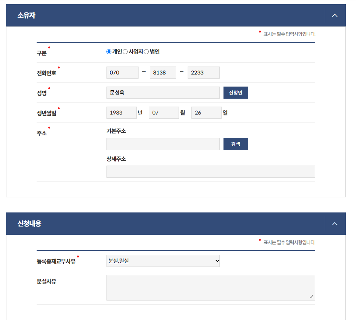Screen dimensions: 356x327
Task: Click the middle phone field containing 8138
Action: [163, 72]
